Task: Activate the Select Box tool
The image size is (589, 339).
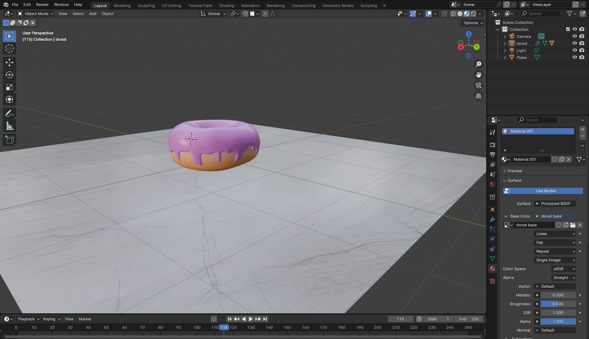Action: 9,36
